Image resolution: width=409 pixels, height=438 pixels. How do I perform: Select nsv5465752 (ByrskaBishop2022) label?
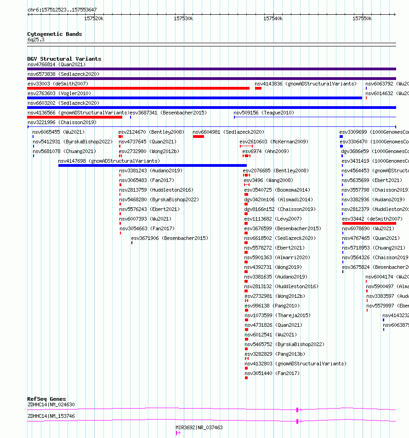click(284, 344)
